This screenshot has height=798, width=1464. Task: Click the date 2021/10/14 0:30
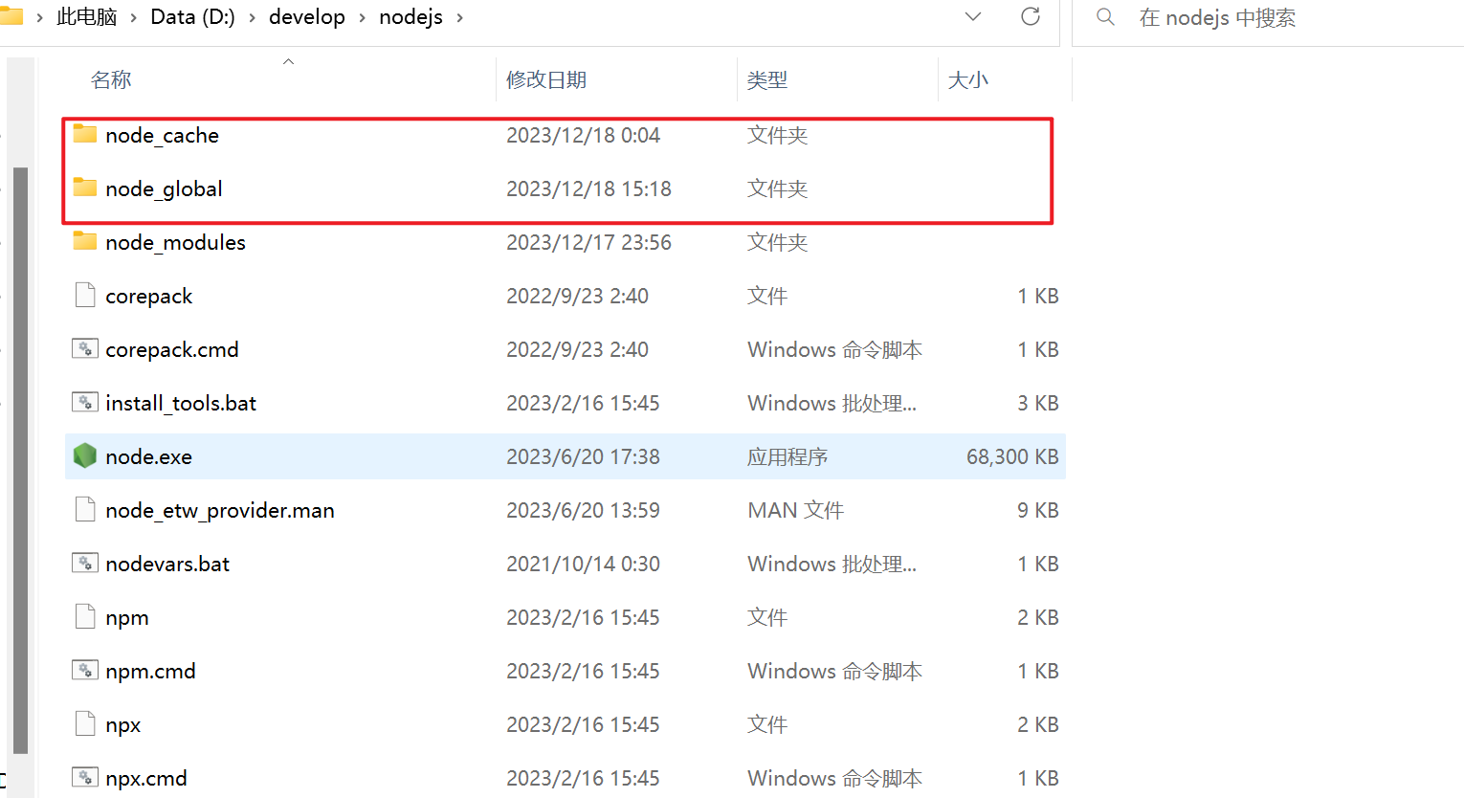(x=584, y=564)
